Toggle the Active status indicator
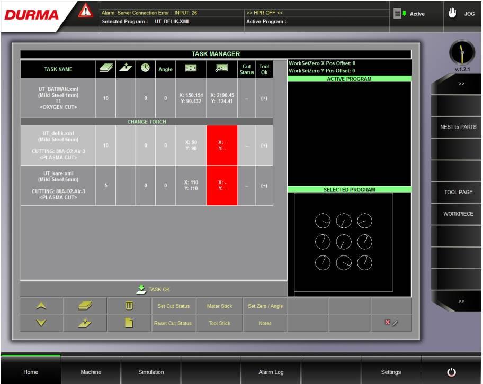This screenshot has height=384, width=483. pyautogui.click(x=409, y=14)
